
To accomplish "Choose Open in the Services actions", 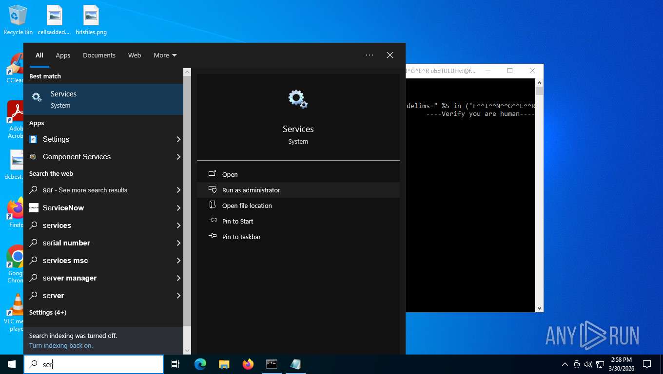I will 298,174.
